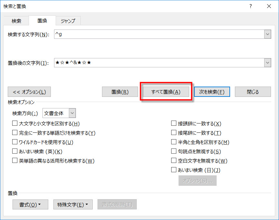
Task: Open the 書式 dropdown button
Action: [x=30, y=205]
